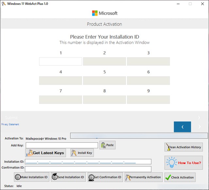This screenshot has height=190, width=209.
Task: Click Check Activation green checkmark button
Action: 180,177
